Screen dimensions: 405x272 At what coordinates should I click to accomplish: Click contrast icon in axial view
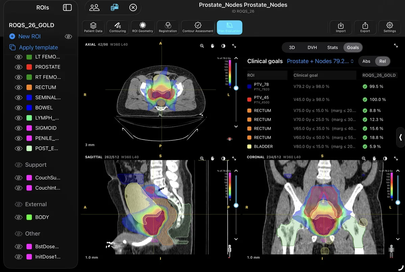pyautogui.click(x=223, y=46)
